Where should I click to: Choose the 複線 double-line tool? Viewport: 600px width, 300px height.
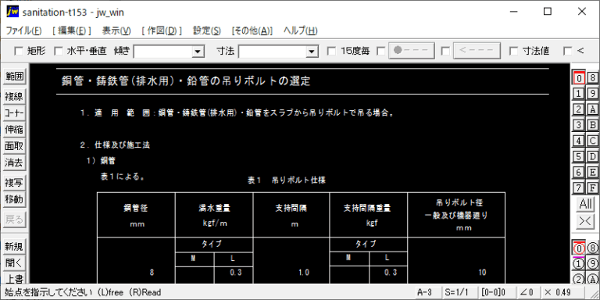[15, 97]
